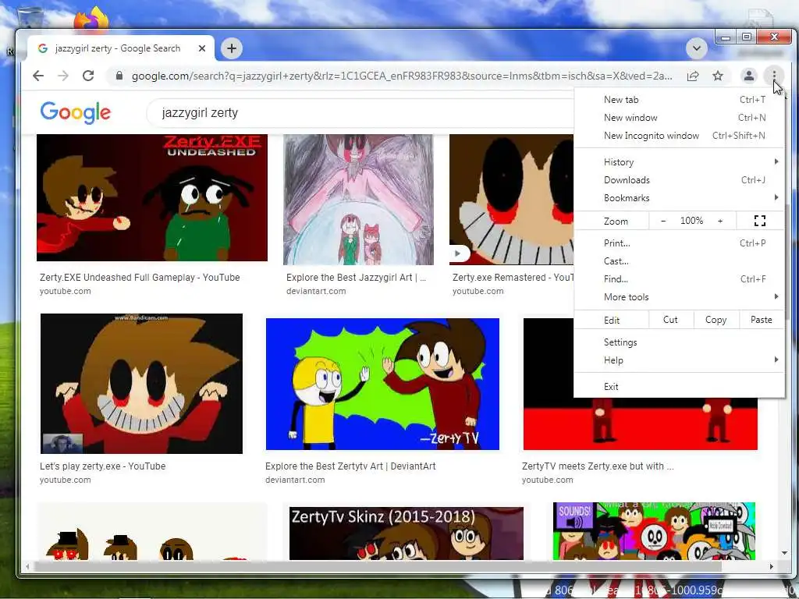Click the fullscreen icon in Zoom row
Viewport: 799px width, 599px height.
[x=760, y=221]
